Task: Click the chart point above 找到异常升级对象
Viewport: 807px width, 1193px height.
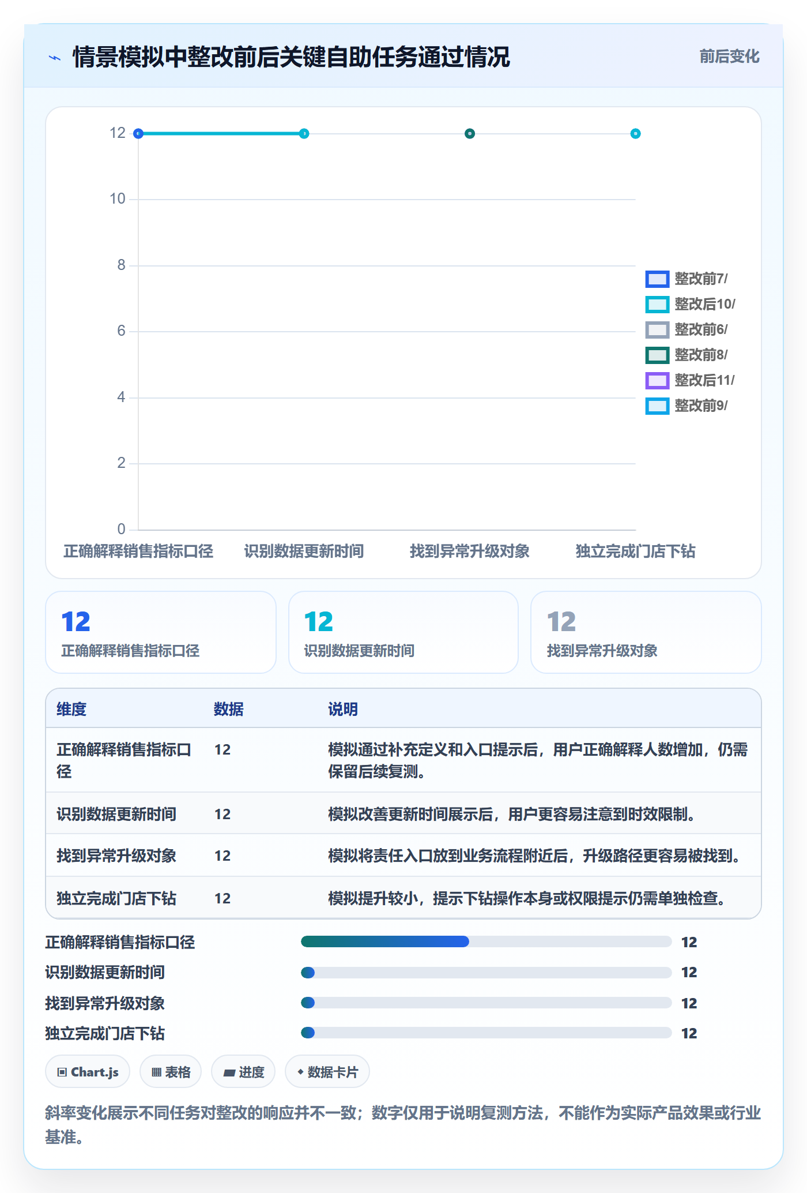Action: pos(470,134)
